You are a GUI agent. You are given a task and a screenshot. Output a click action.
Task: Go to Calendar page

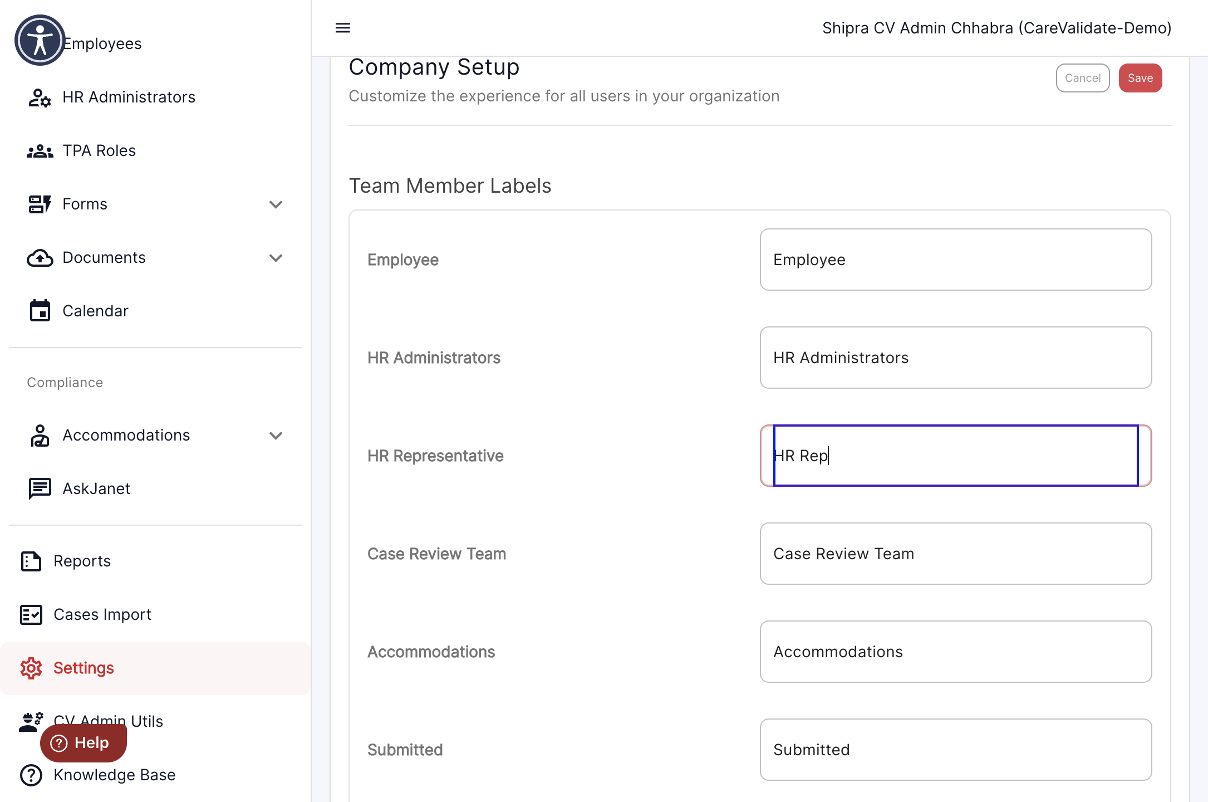pyautogui.click(x=95, y=311)
